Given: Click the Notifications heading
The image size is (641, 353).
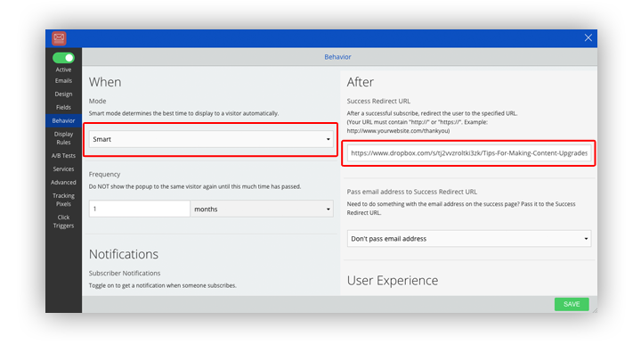Looking at the screenshot, I should click(124, 254).
